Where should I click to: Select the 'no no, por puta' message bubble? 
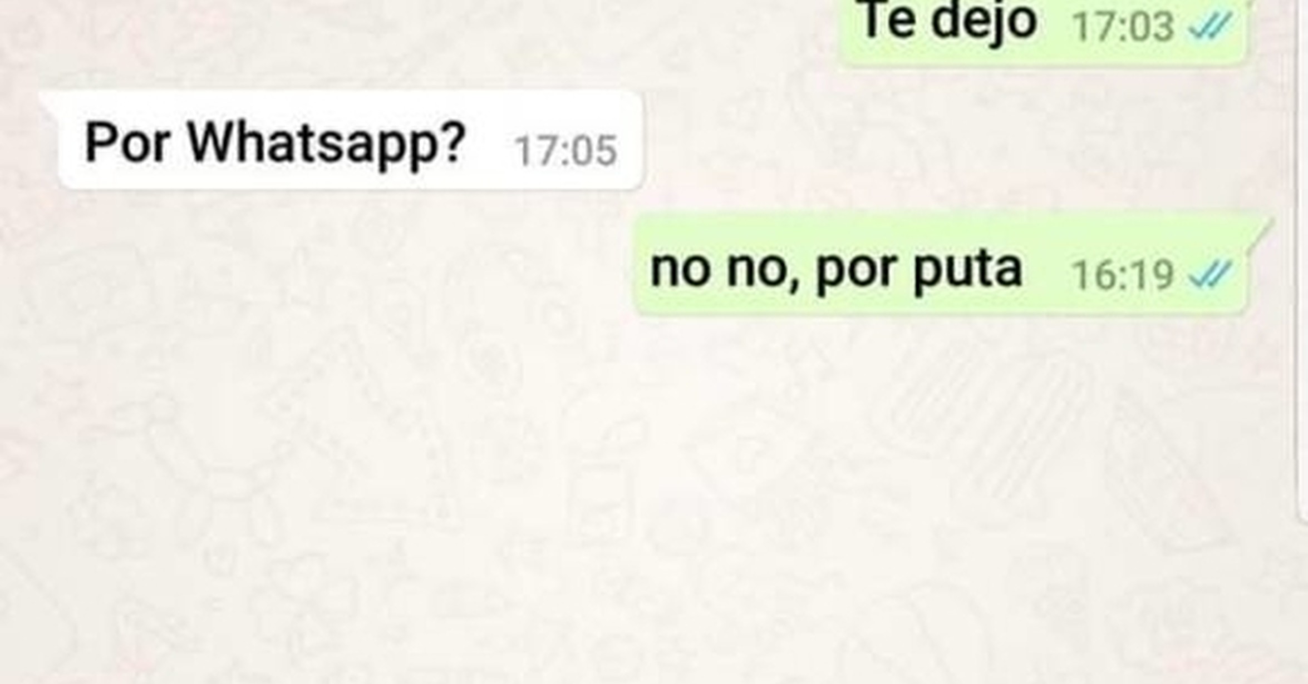pyautogui.click(x=941, y=265)
